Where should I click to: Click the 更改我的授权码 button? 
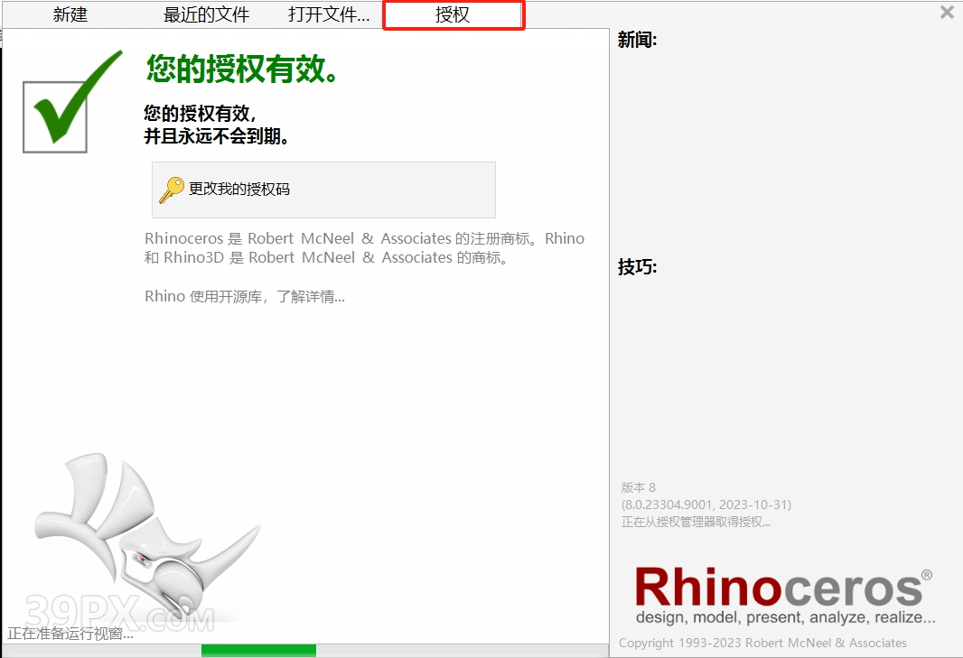point(323,190)
